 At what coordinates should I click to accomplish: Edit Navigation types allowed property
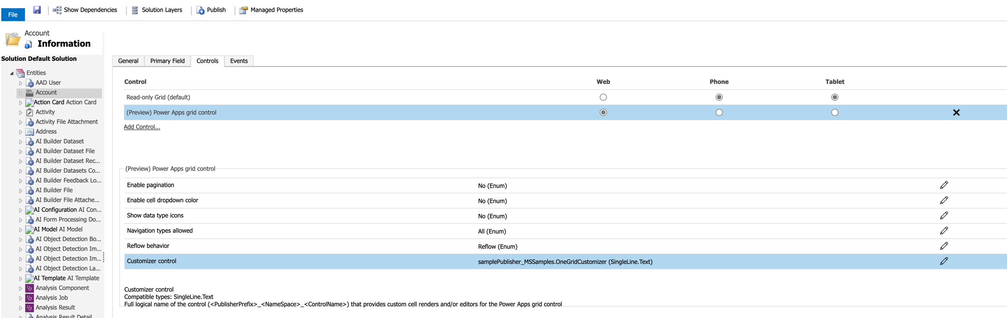(944, 231)
